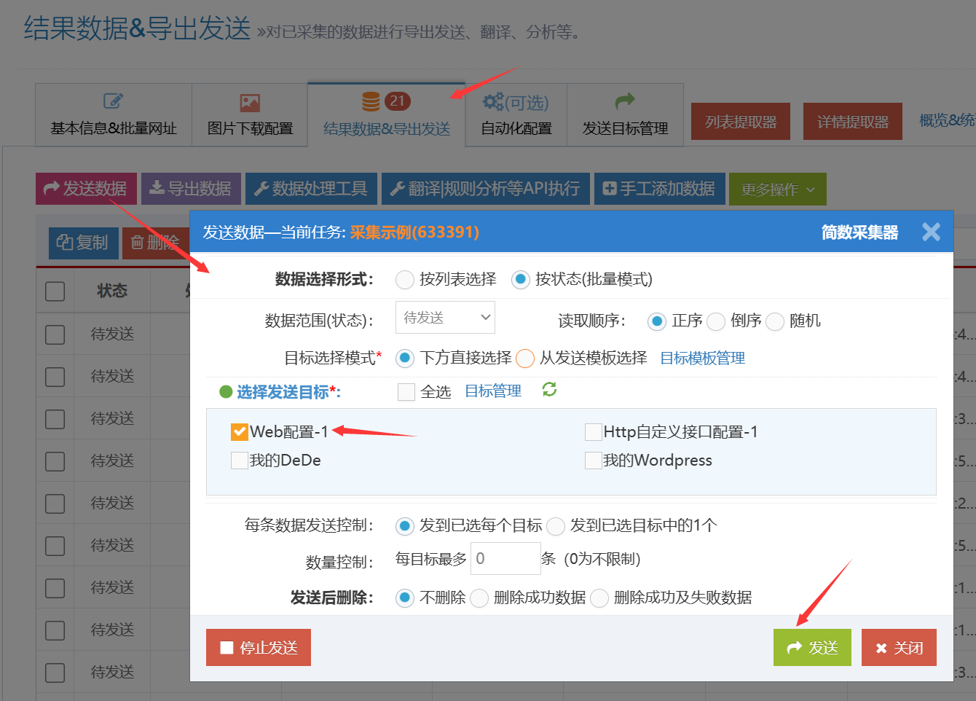Click the database icon on results tab

(x=371, y=101)
